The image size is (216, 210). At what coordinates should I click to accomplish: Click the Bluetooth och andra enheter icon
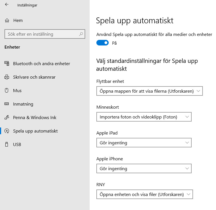pos(7,64)
